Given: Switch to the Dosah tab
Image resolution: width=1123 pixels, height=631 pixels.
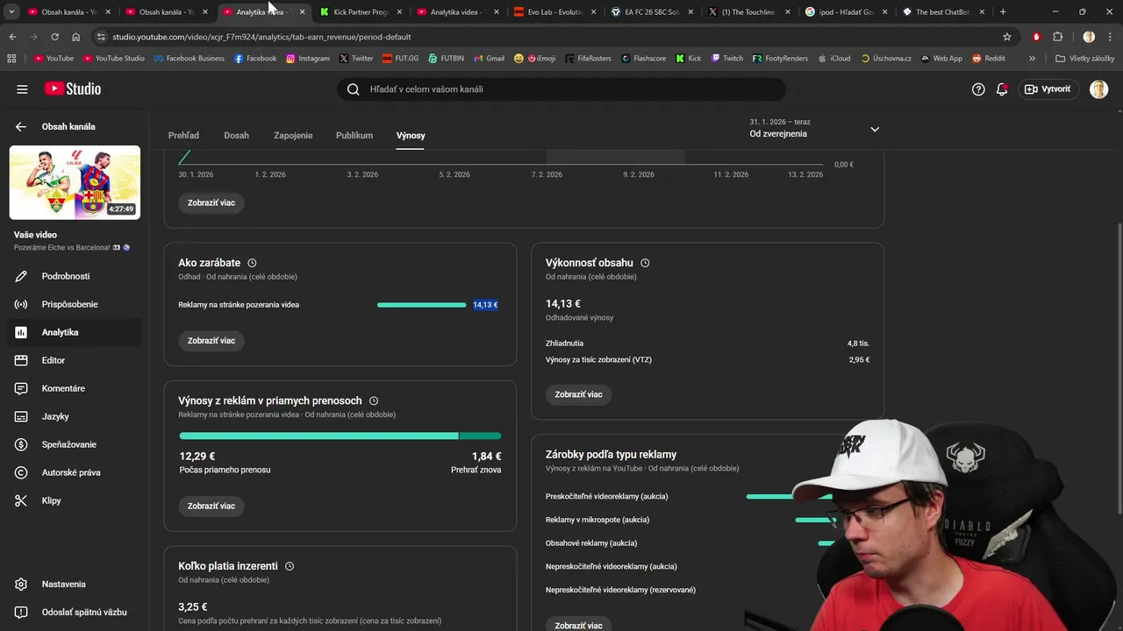Looking at the screenshot, I should pos(236,136).
